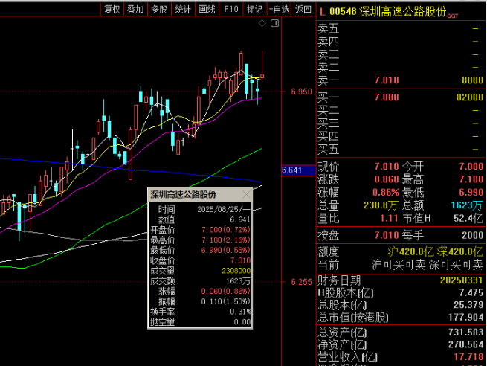
Task: Click the 涨幅 value 0.86%
Action: (386, 193)
